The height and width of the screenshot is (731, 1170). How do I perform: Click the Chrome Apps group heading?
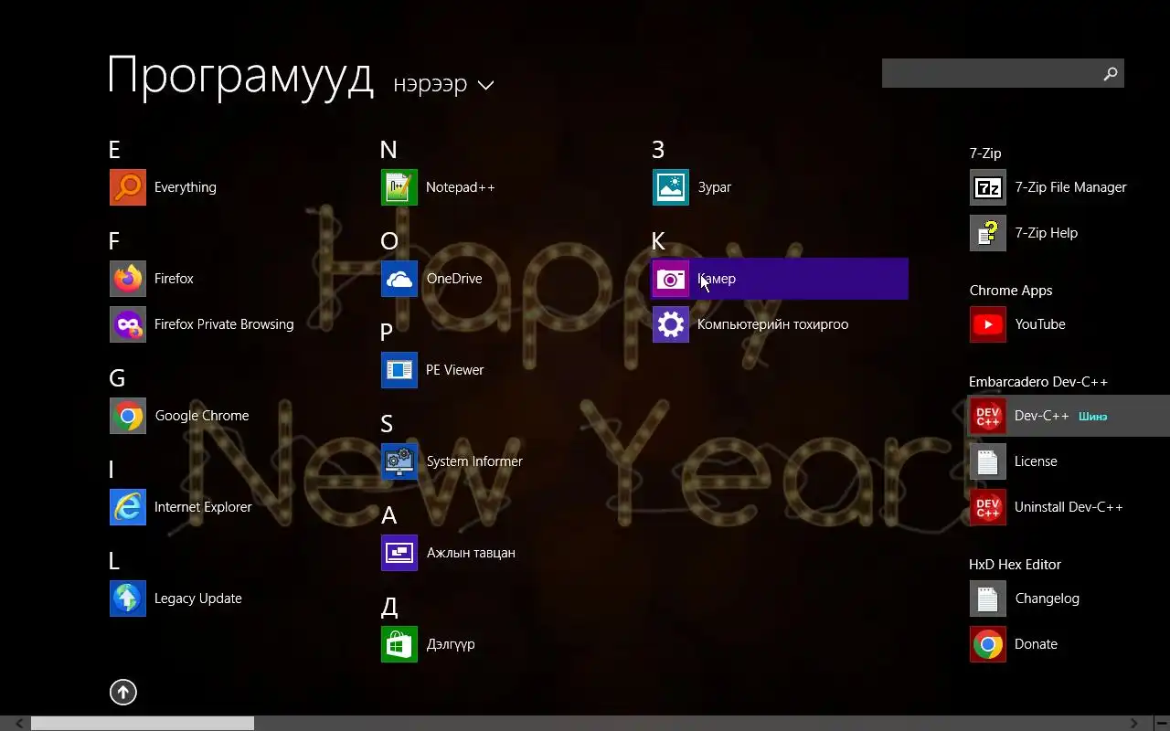click(1011, 291)
